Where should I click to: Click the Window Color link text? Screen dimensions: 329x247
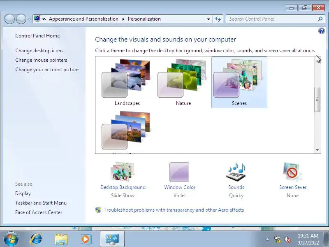[180, 187]
